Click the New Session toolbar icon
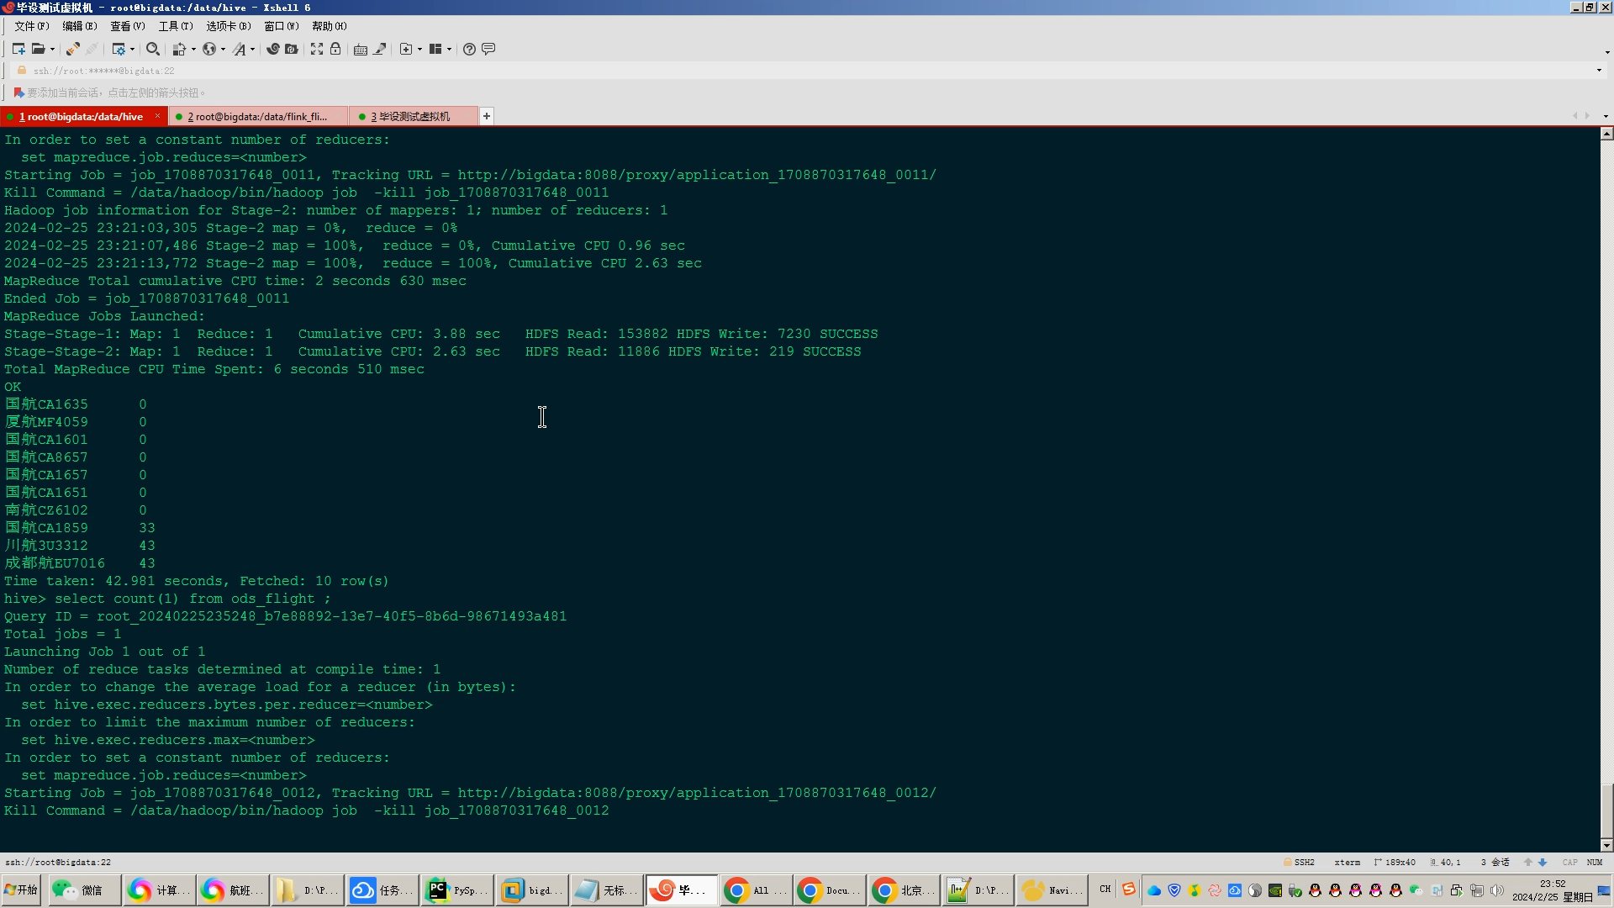Image resolution: width=1614 pixels, height=908 pixels. pyautogui.click(x=18, y=49)
